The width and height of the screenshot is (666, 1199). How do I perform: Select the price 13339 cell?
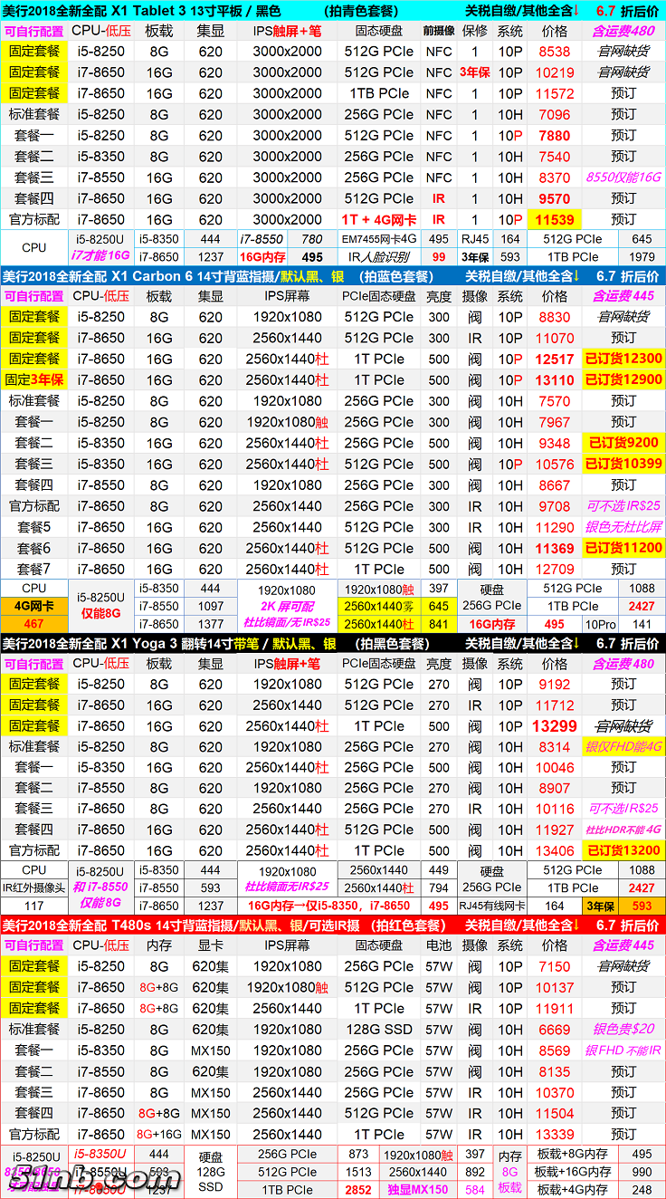555,1134
